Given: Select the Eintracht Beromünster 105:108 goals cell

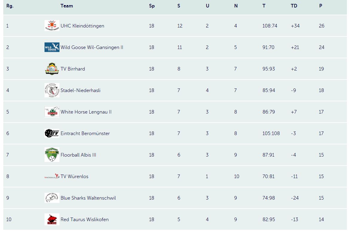Looking at the screenshot, I should tap(271, 133).
